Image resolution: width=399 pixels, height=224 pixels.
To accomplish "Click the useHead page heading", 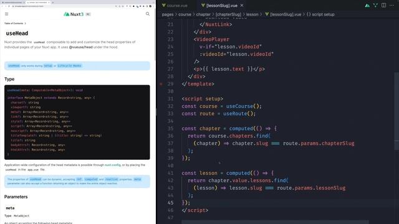I will tap(17, 33).
